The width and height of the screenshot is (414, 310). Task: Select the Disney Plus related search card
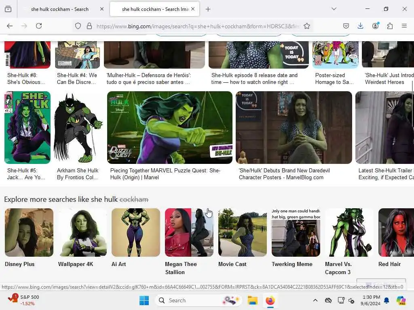point(29,238)
